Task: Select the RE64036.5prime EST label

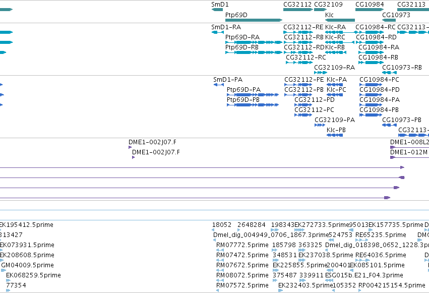Action: [x=381, y=255]
